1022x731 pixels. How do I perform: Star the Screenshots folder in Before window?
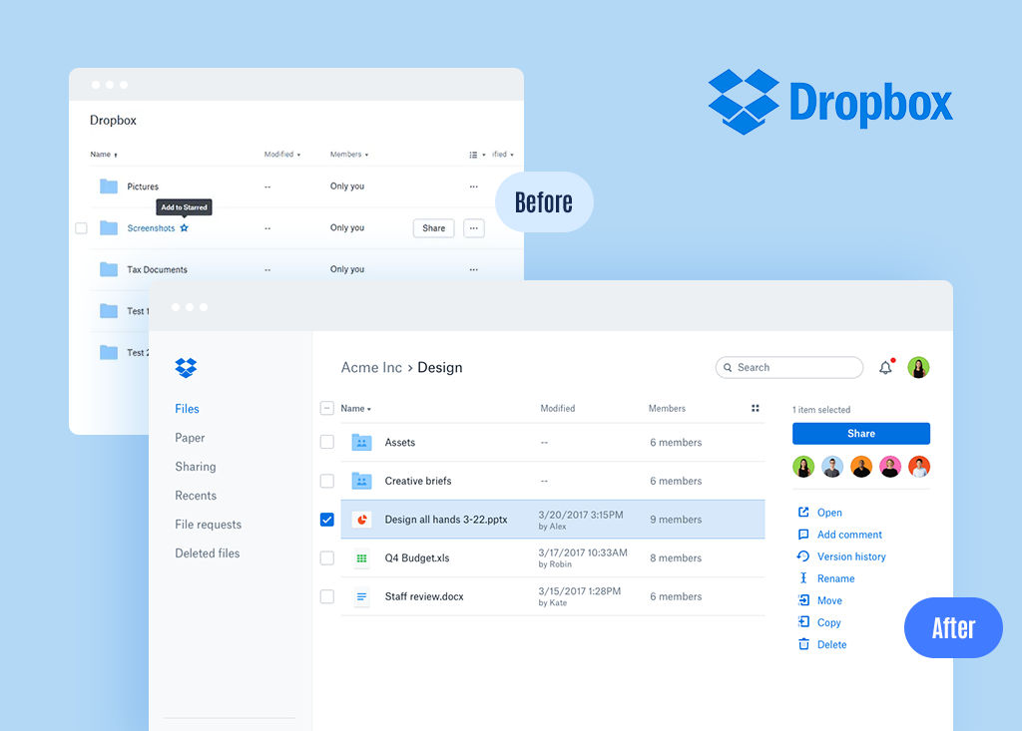pos(185,228)
